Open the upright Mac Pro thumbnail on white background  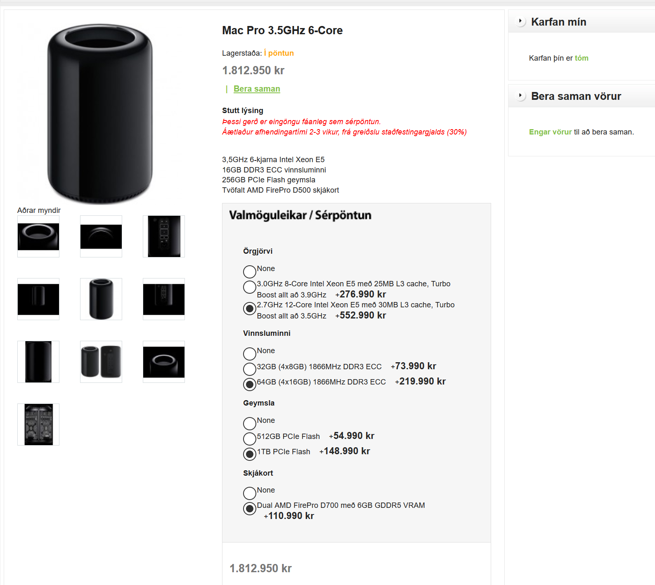tap(101, 299)
